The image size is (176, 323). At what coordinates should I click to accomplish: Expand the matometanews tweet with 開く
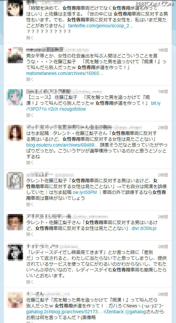coord(30,79)
